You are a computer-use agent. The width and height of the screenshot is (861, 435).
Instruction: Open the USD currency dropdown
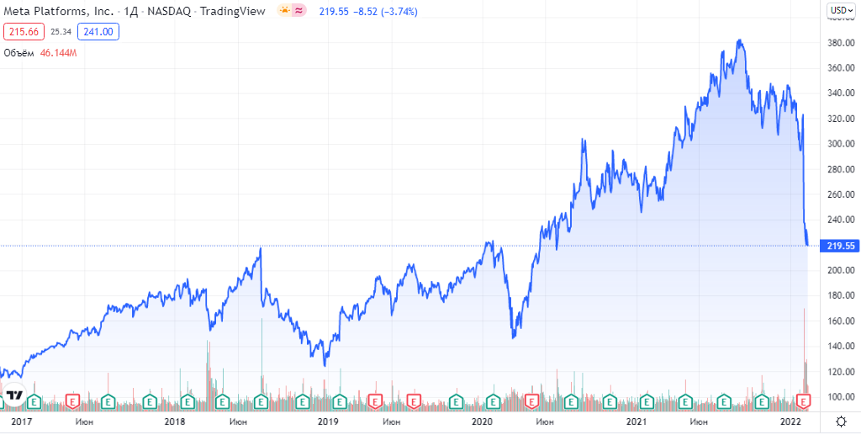pyautogui.click(x=842, y=10)
